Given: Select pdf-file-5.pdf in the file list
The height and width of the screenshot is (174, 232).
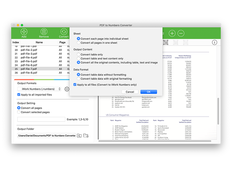Looking at the screenshot, I should pos(41,61).
